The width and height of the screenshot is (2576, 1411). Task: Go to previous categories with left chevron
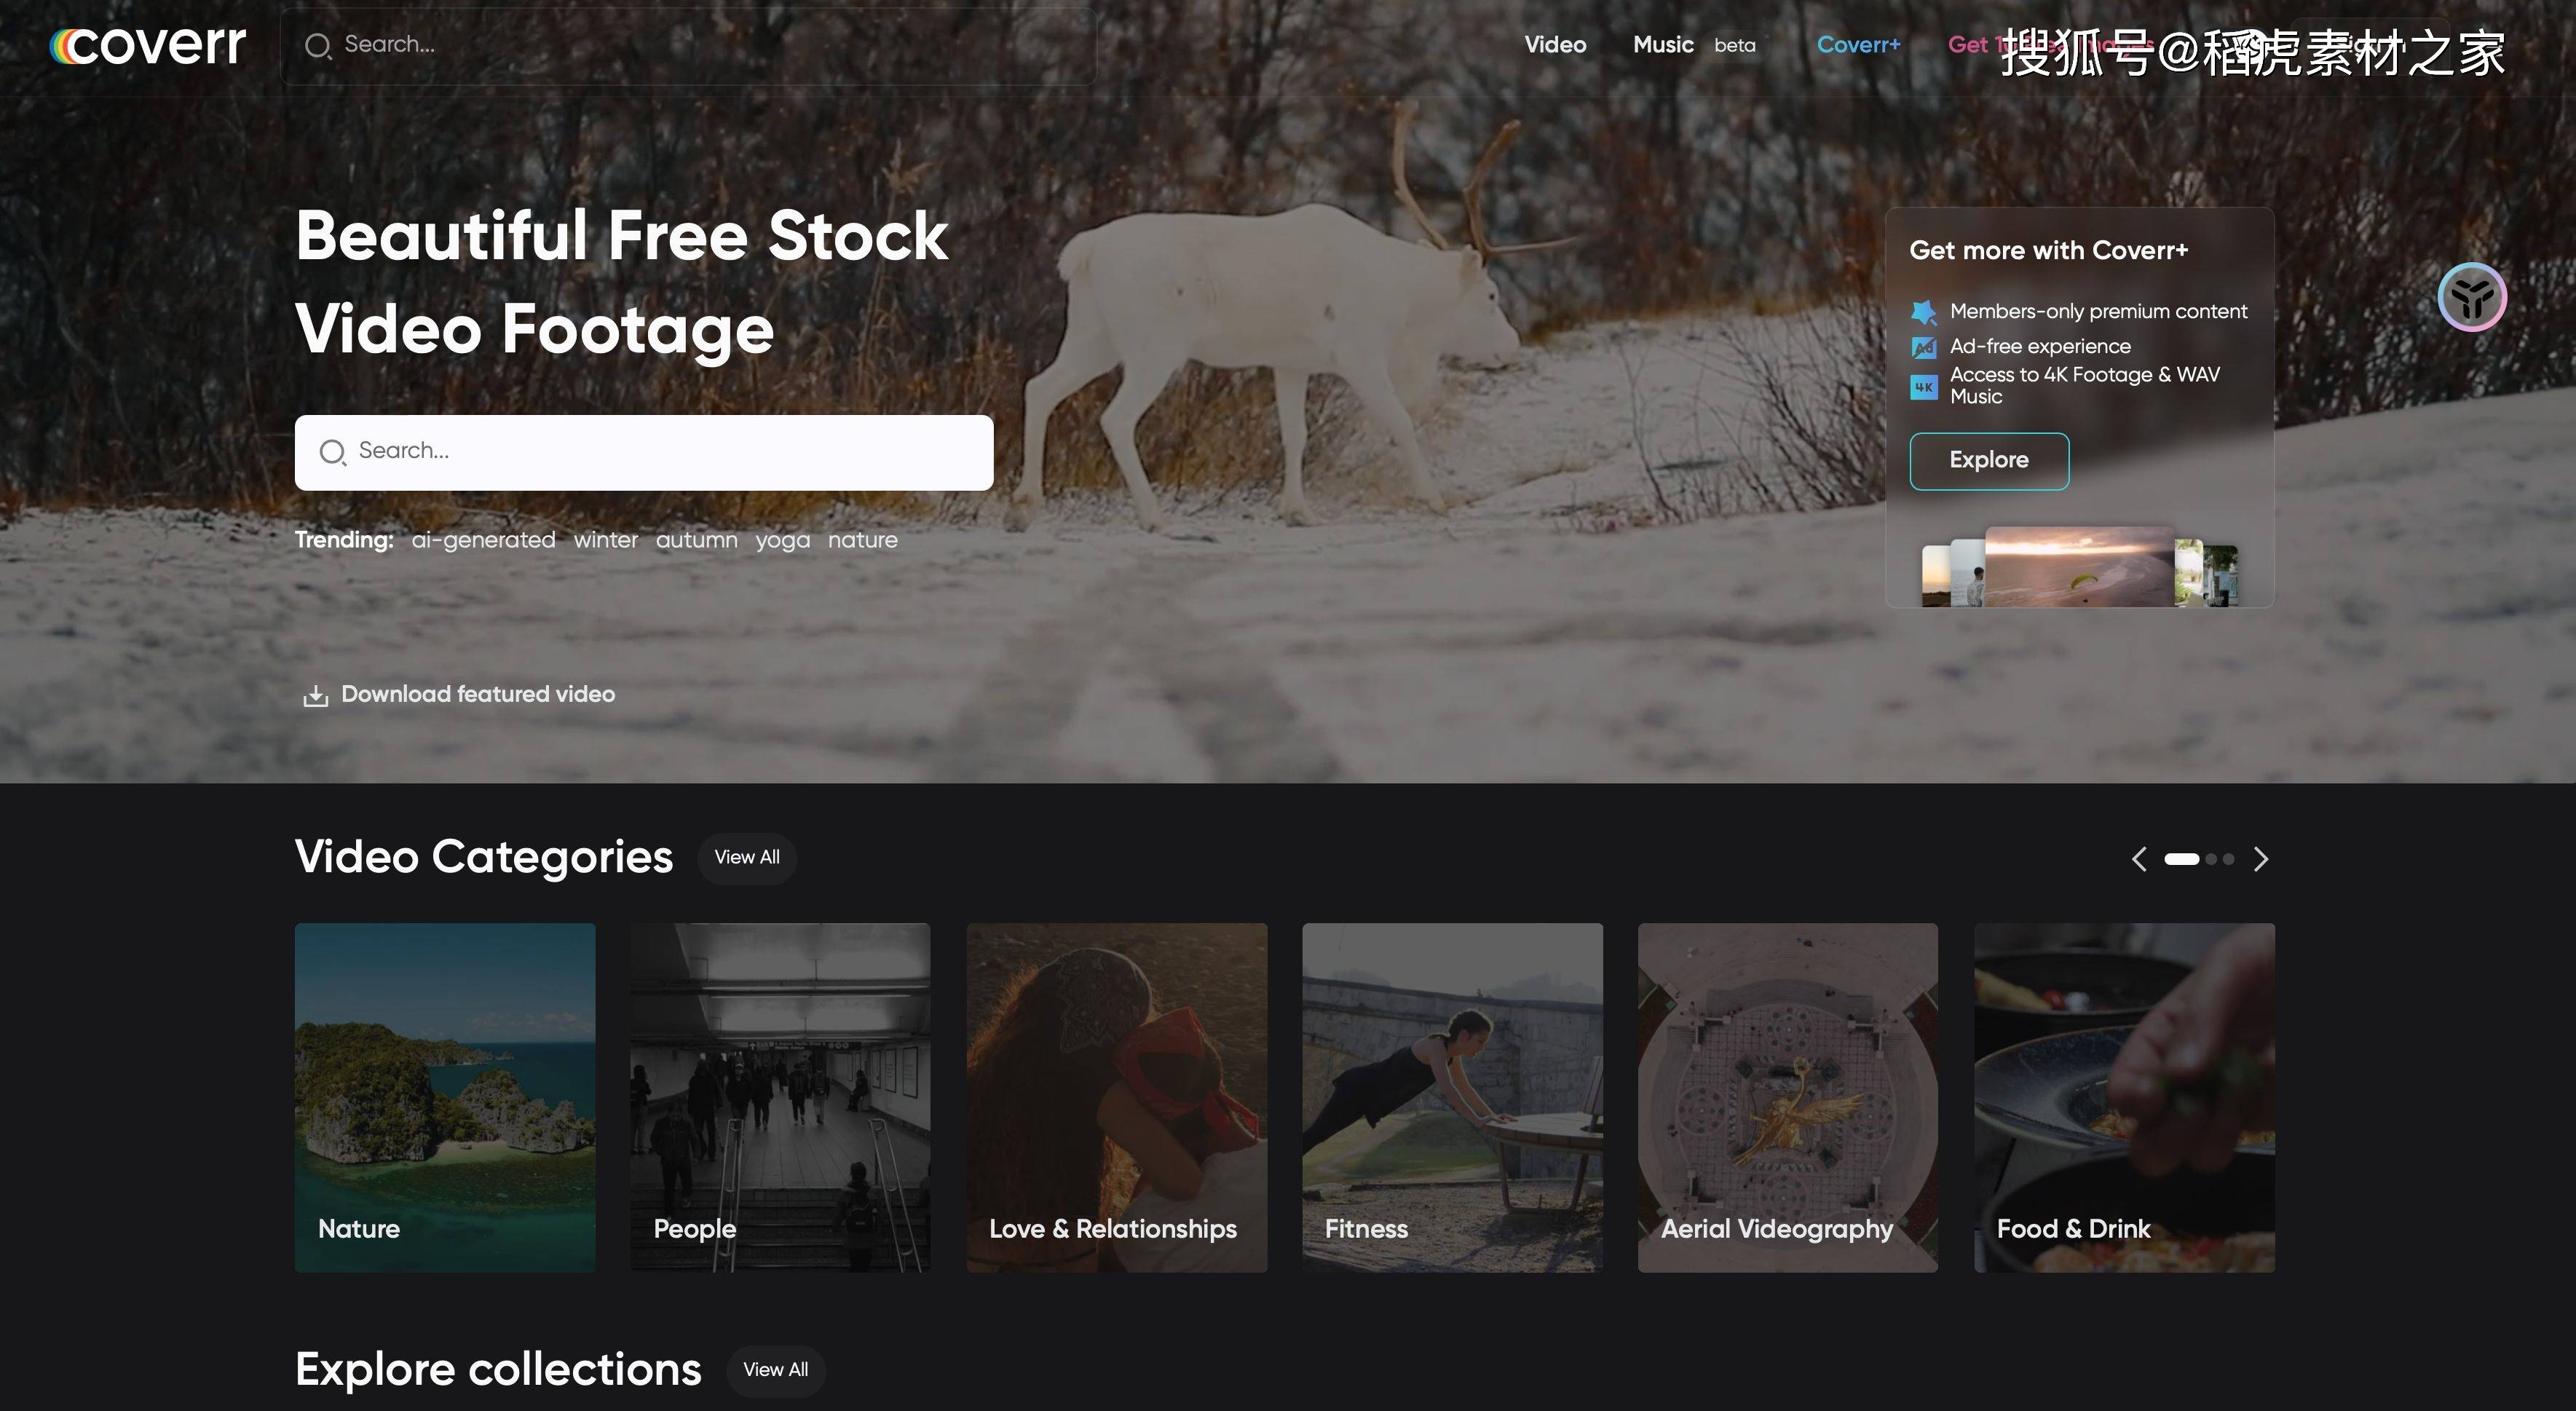click(2139, 859)
